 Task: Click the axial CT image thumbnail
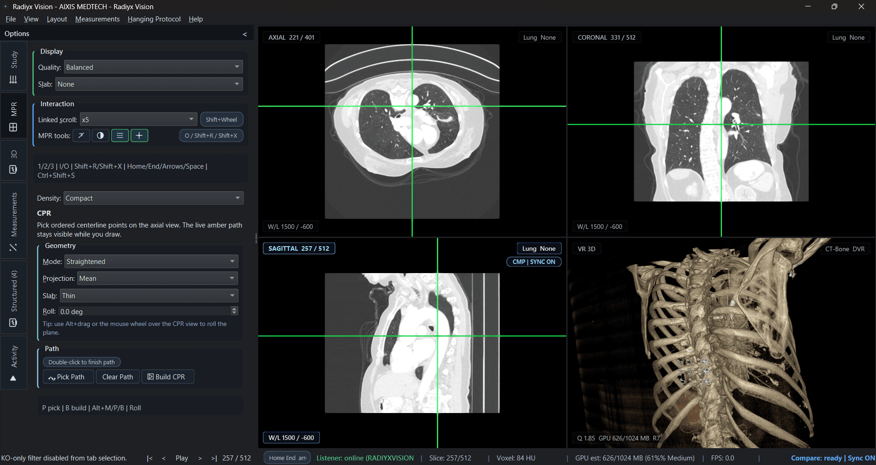coord(412,131)
